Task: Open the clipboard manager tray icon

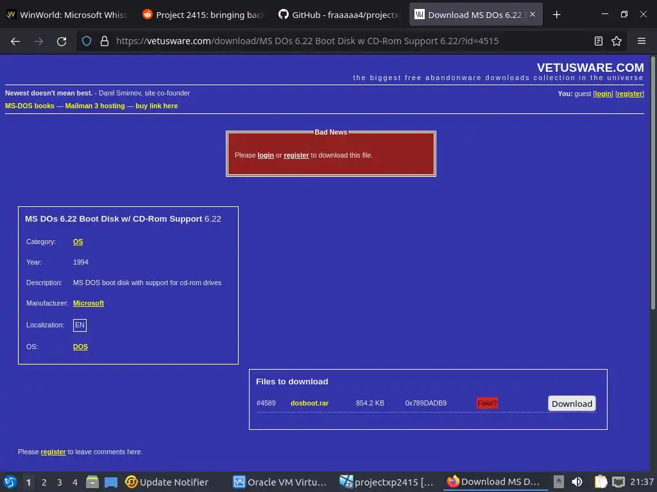Action: 601,482
